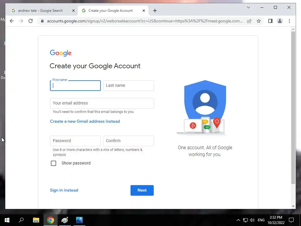Reload the current page
Screen dimensions: 301x226
(31, 21)
